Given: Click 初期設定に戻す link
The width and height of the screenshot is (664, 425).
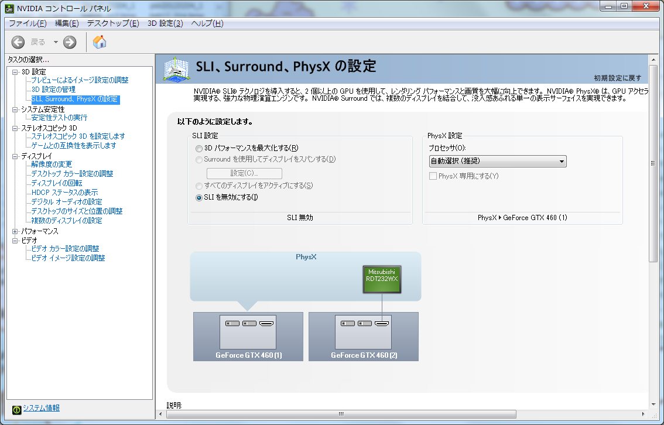Looking at the screenshot, I should coord(617,78).
